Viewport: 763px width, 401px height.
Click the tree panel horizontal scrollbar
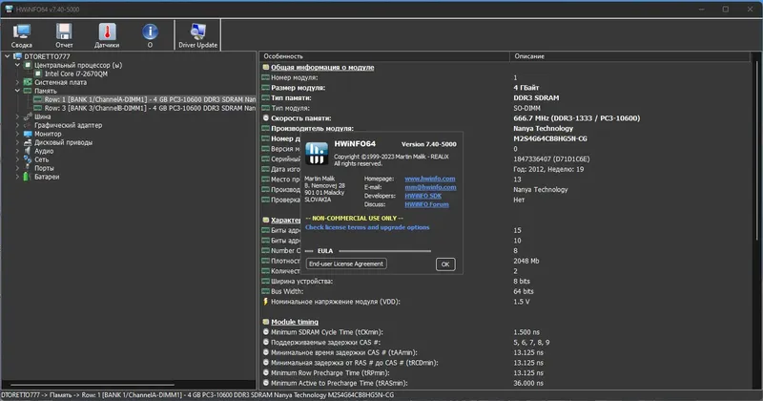click(x=93, y=385)
